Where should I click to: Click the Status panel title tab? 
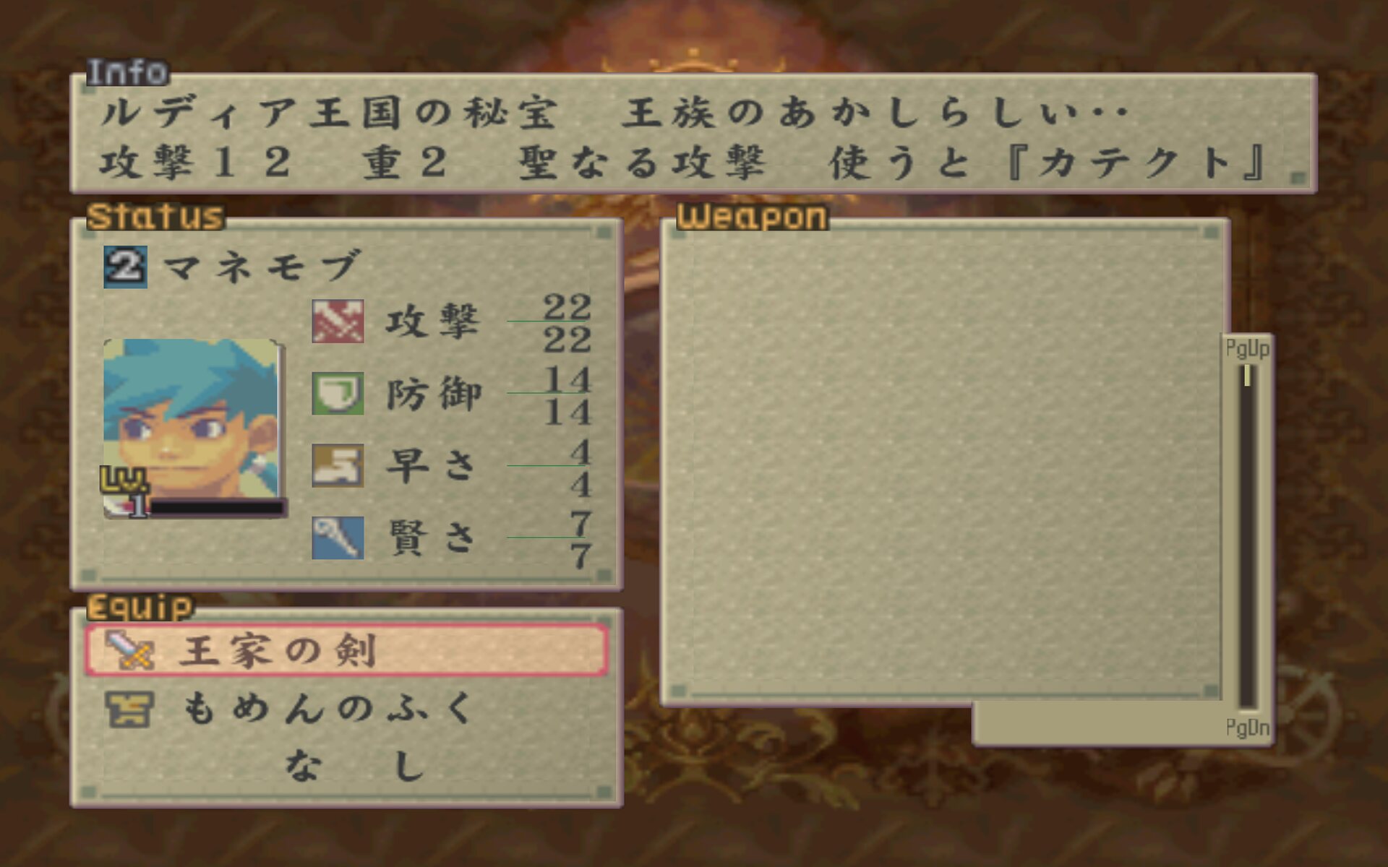(x=155, y=217)
